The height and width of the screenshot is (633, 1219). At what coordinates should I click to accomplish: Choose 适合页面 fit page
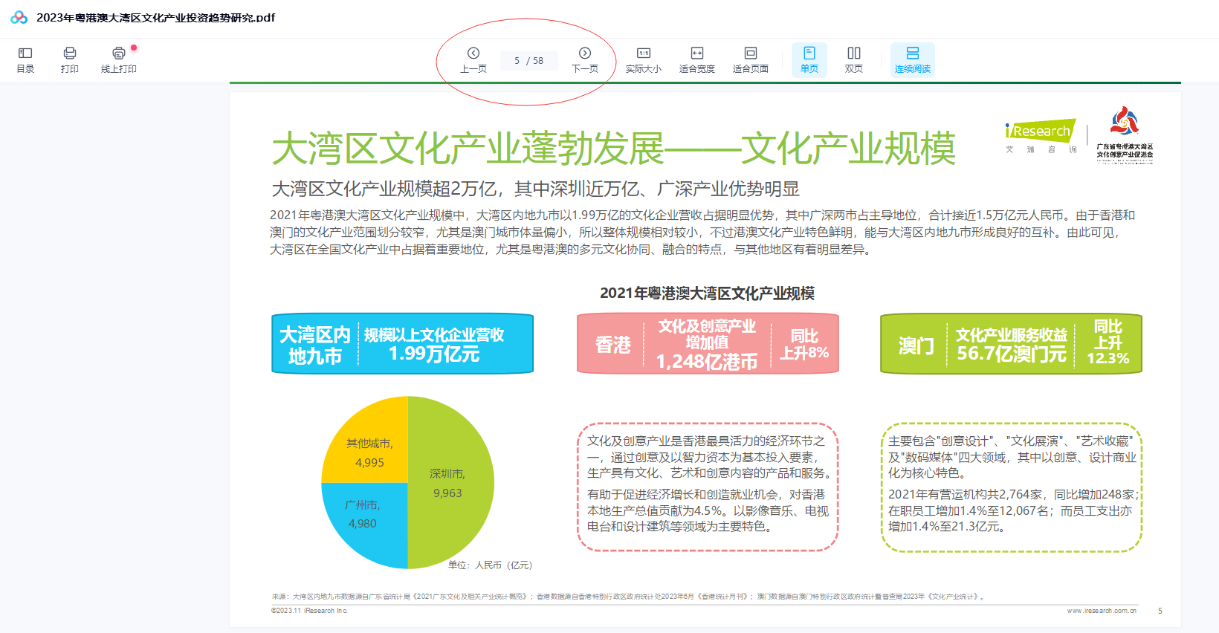[x=751, y=60]
